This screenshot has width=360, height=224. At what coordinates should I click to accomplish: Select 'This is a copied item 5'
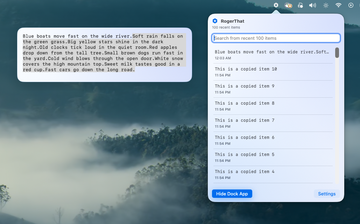click(x=273, y=158)
